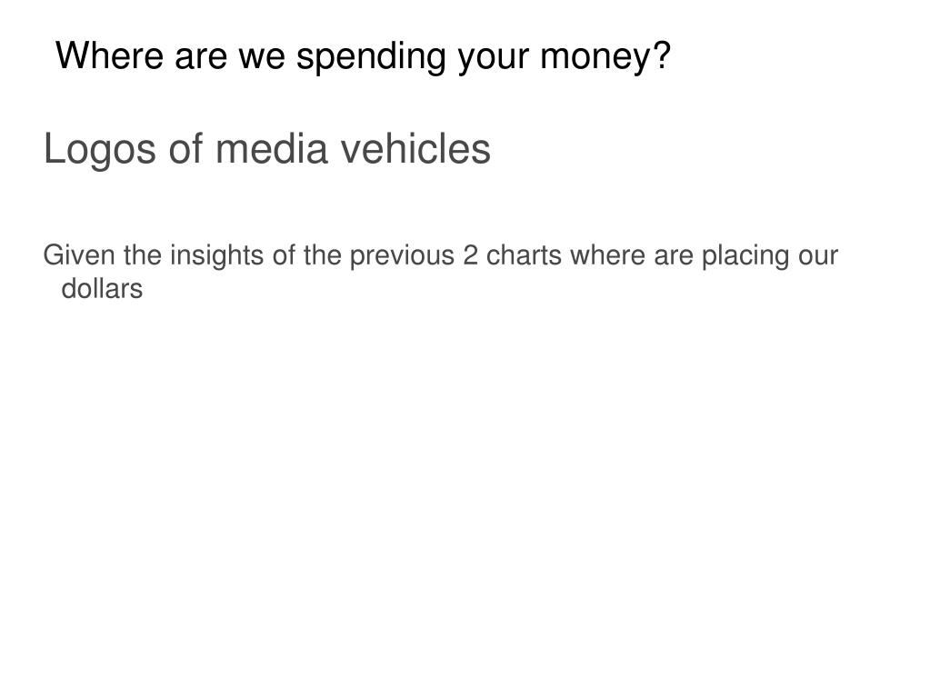Viewport: 930px width, 697px height.
Task: Click the word 'spending' in the title
Action: [371, 58]
